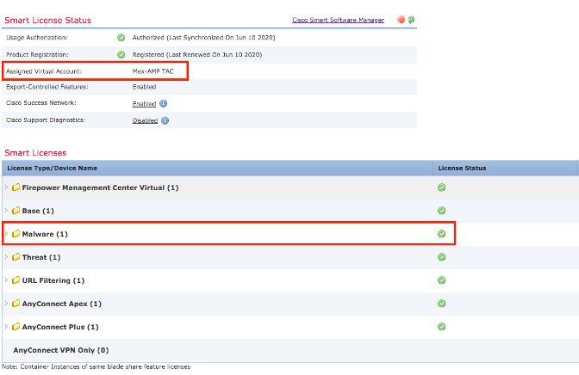
Task: Click the AnyConnect Apex folder icon
Action: point(16,304)
